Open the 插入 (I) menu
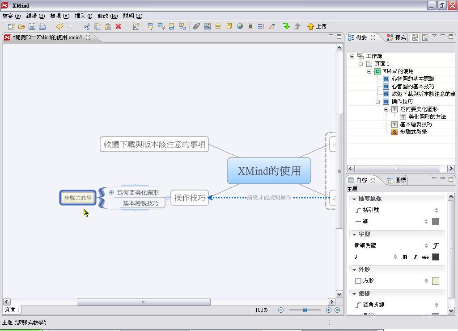The height and width of the screenshot is (331, 458). click(x=83, y=16)
